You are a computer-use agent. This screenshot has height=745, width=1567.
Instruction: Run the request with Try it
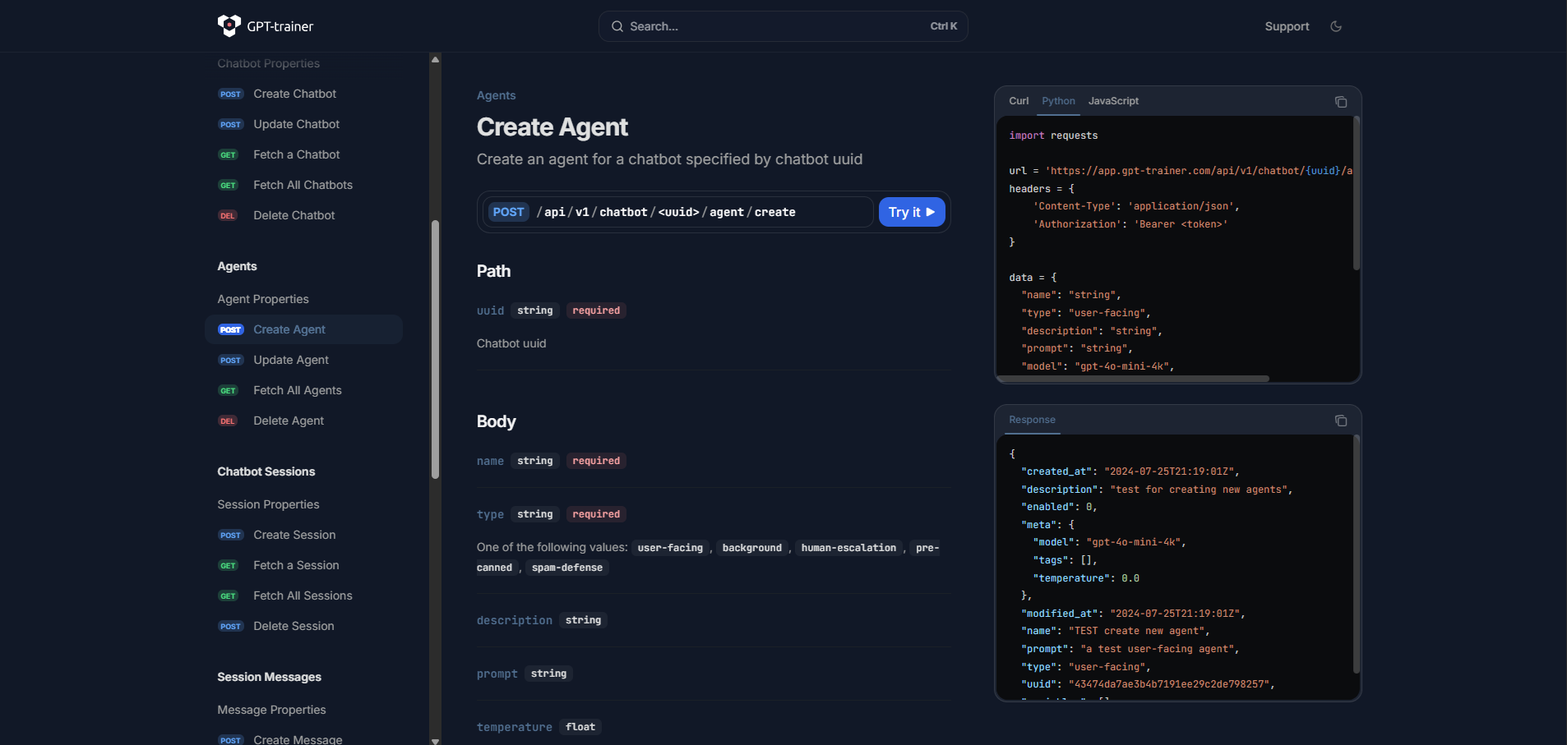point(911,212)
